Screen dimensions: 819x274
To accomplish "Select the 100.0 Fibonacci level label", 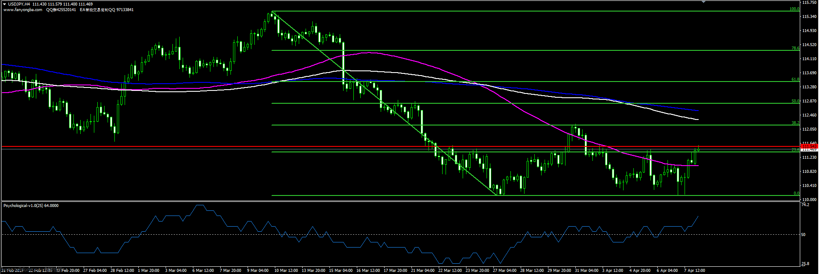I will click(x=794, y=9).
